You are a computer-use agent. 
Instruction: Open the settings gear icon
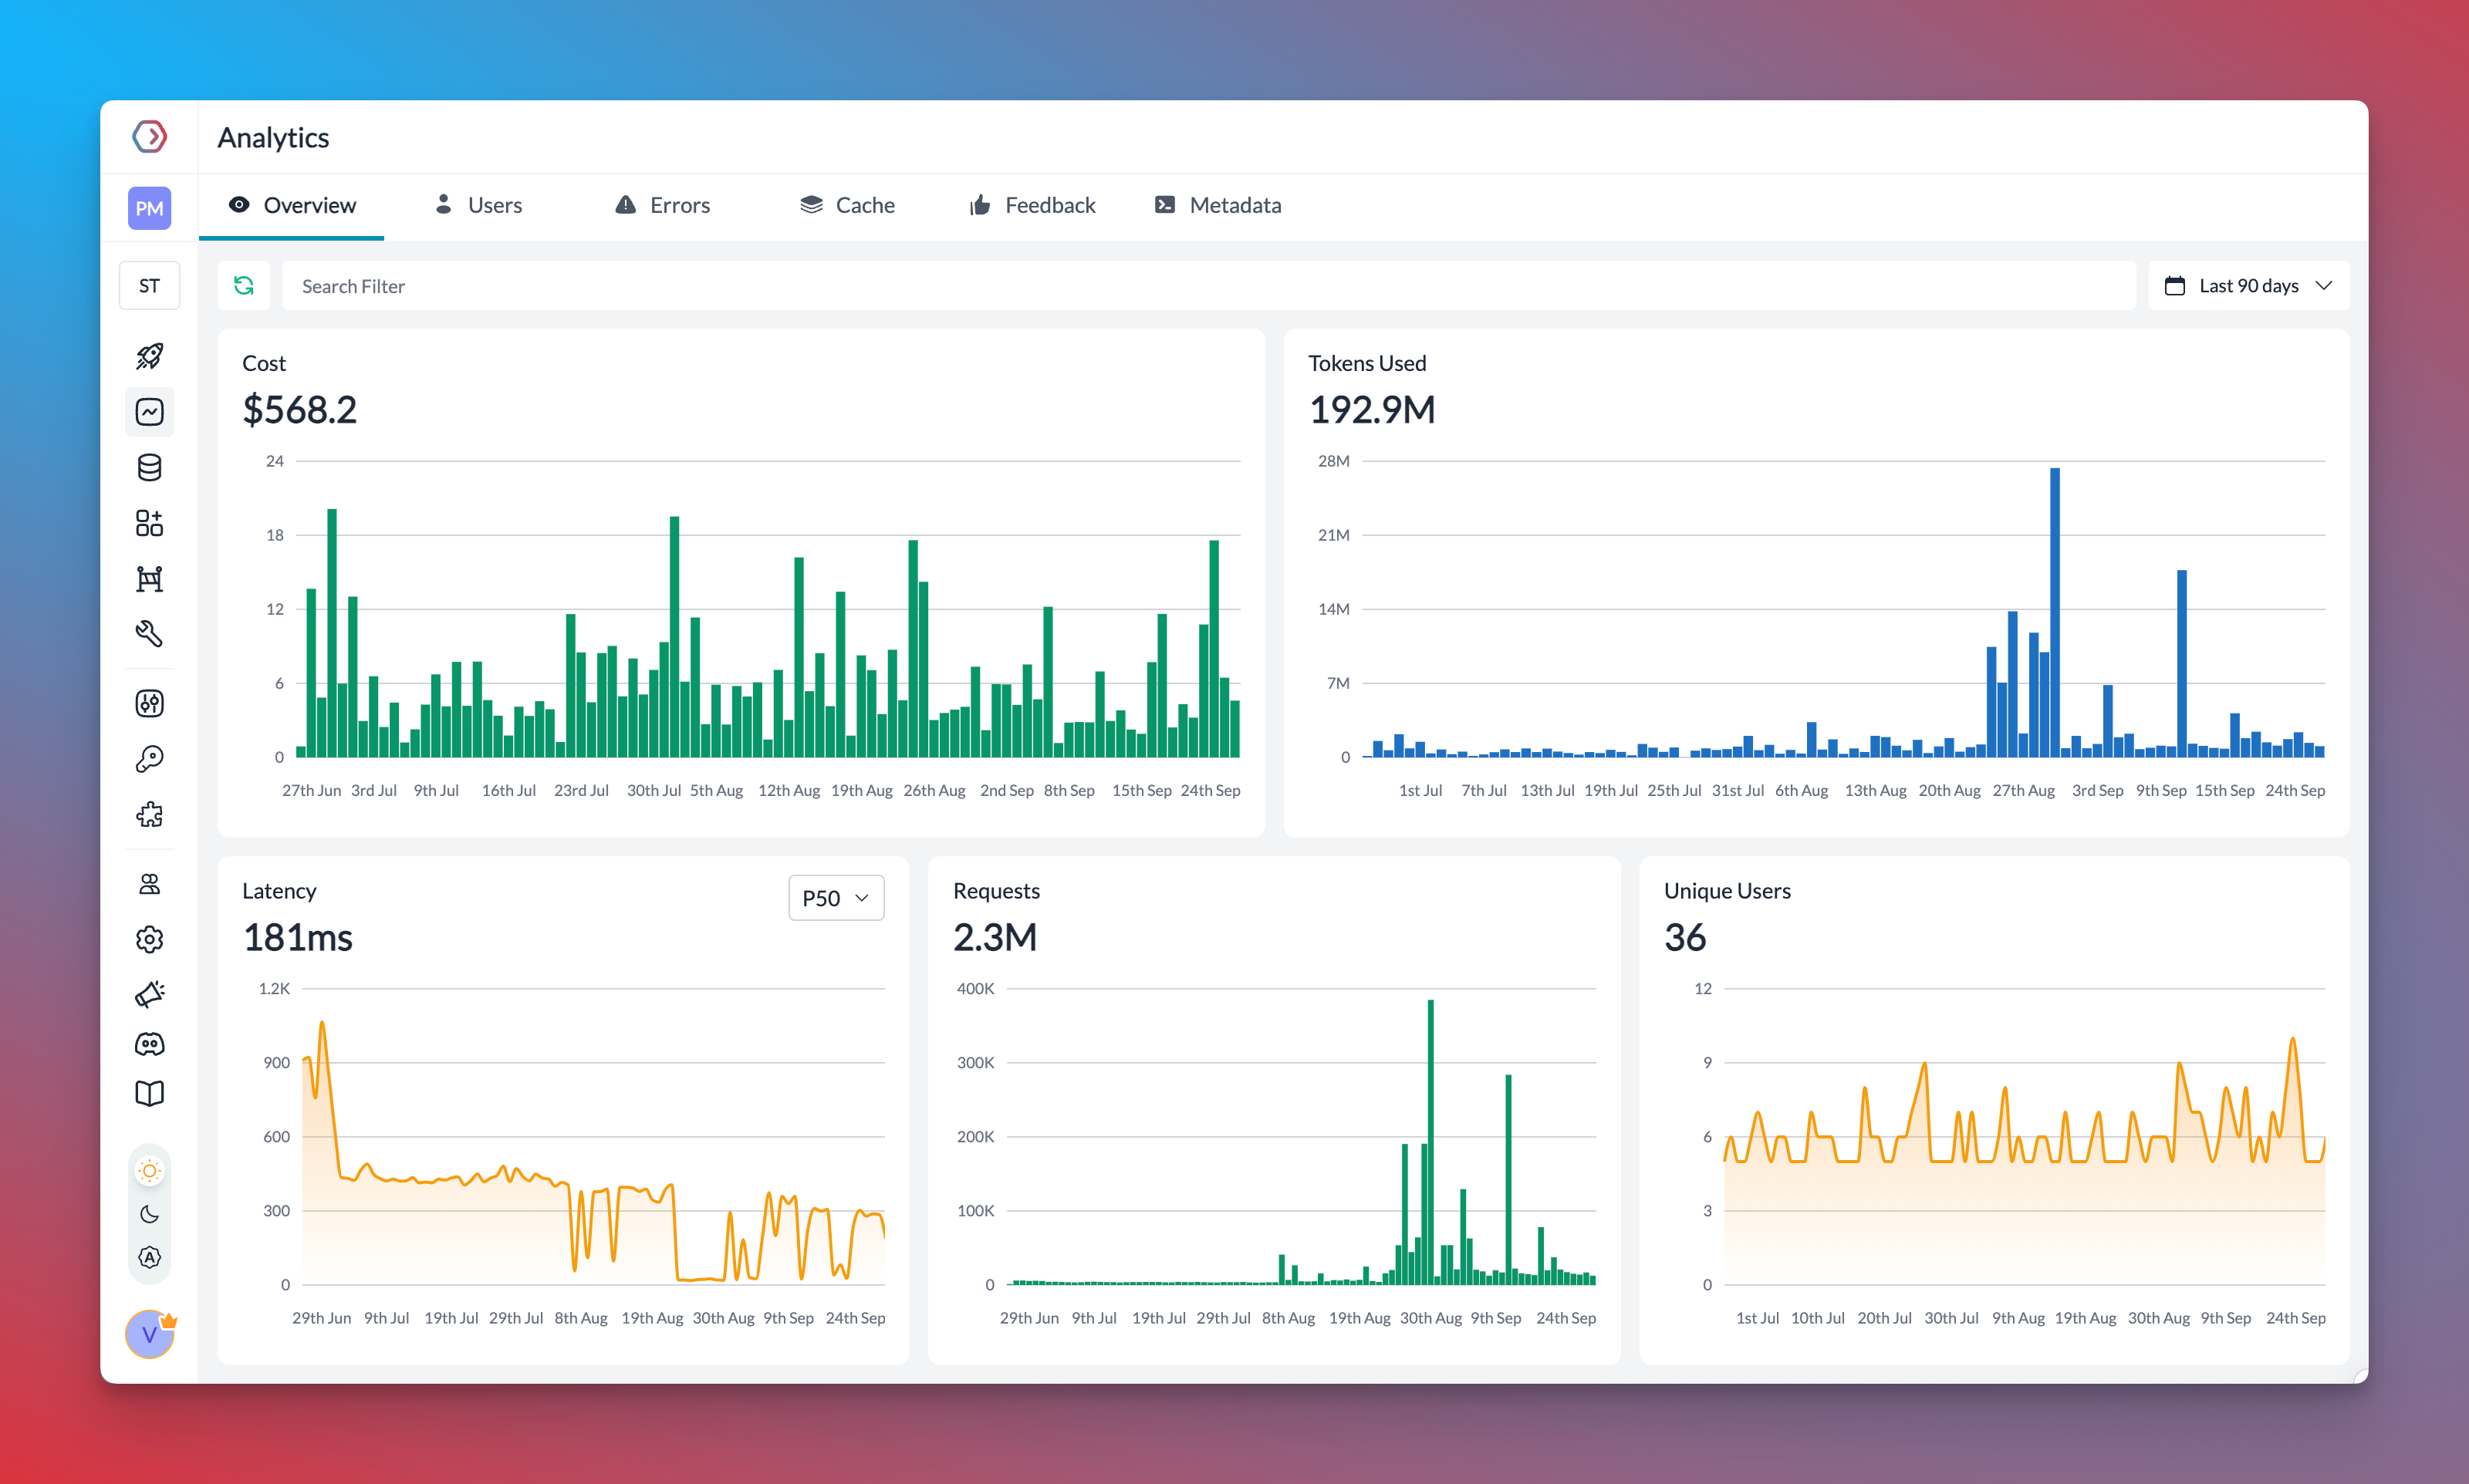tap(149, 939)
